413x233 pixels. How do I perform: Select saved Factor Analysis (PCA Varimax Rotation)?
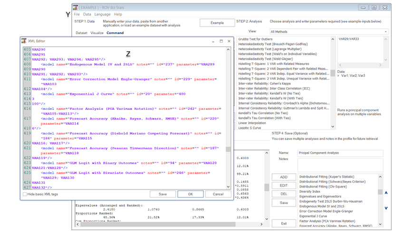click(x=327, y=221)
